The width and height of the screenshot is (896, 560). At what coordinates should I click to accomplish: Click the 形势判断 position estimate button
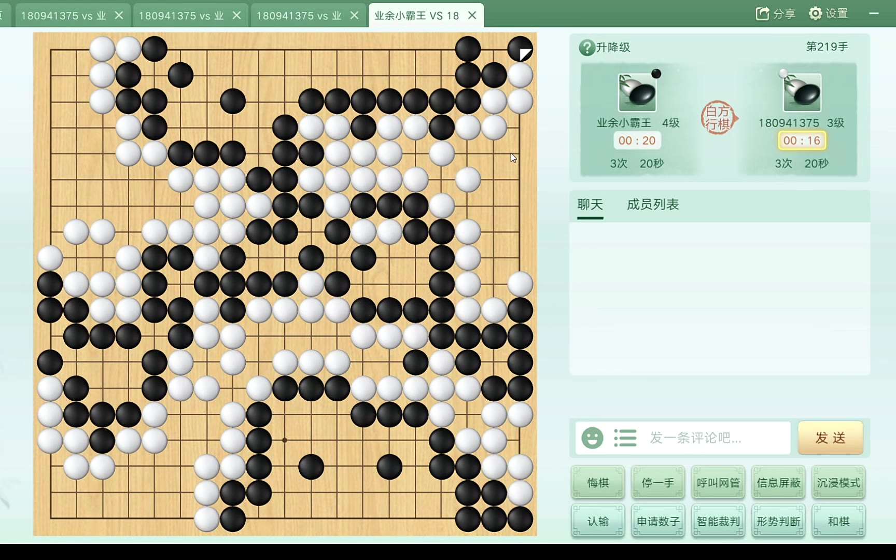778,521
